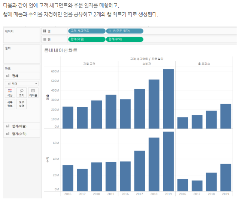Click the 기업 고객 column header

click(89, 64)
